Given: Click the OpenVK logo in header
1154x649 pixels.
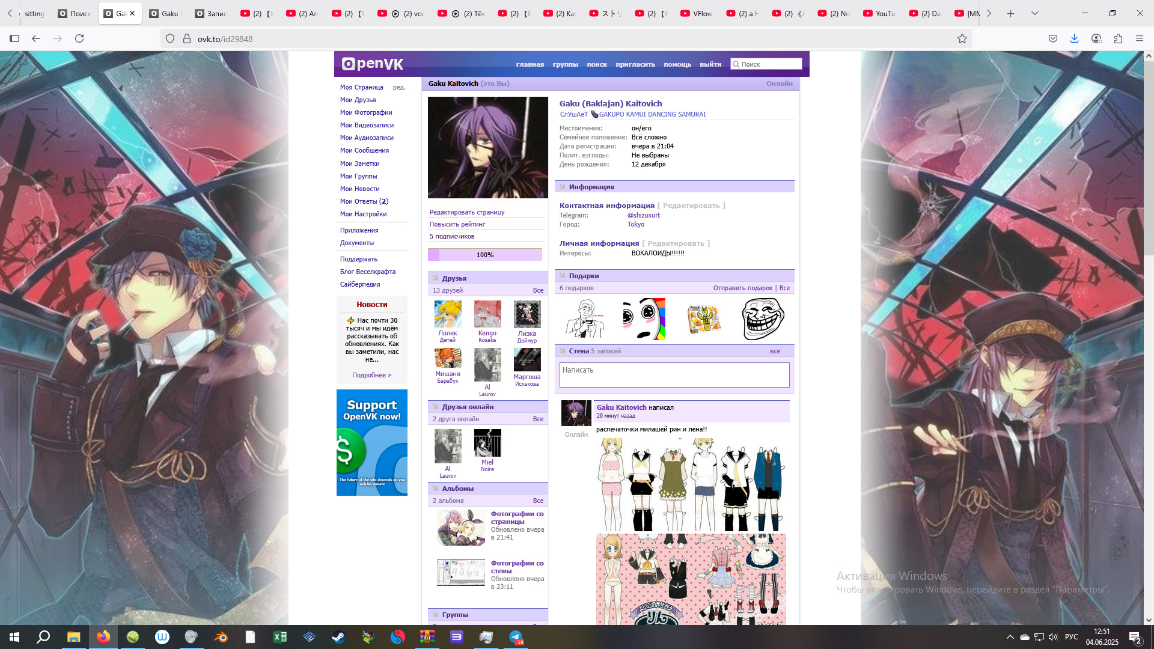Looking at the screenshot, I should coord(372,64).
